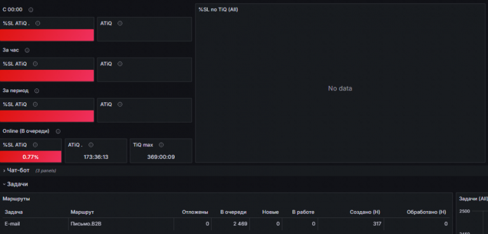The width and height of the screenshot is (488, 234).
Task: Click info icon beside %SL ATiQ showing 0.77%
Action: (x=35, y=145)
